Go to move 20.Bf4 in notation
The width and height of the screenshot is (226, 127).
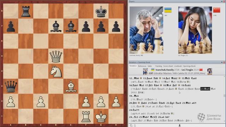[x=133, y=103]
